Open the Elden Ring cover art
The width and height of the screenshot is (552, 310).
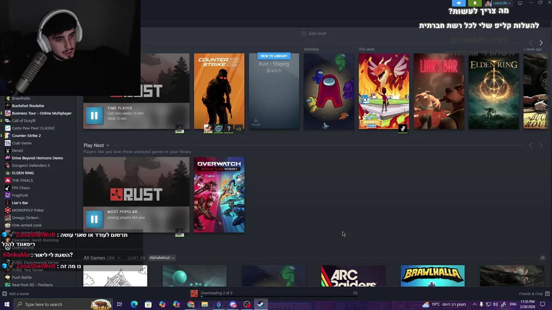pyautogui.click(x=494, y=91)
